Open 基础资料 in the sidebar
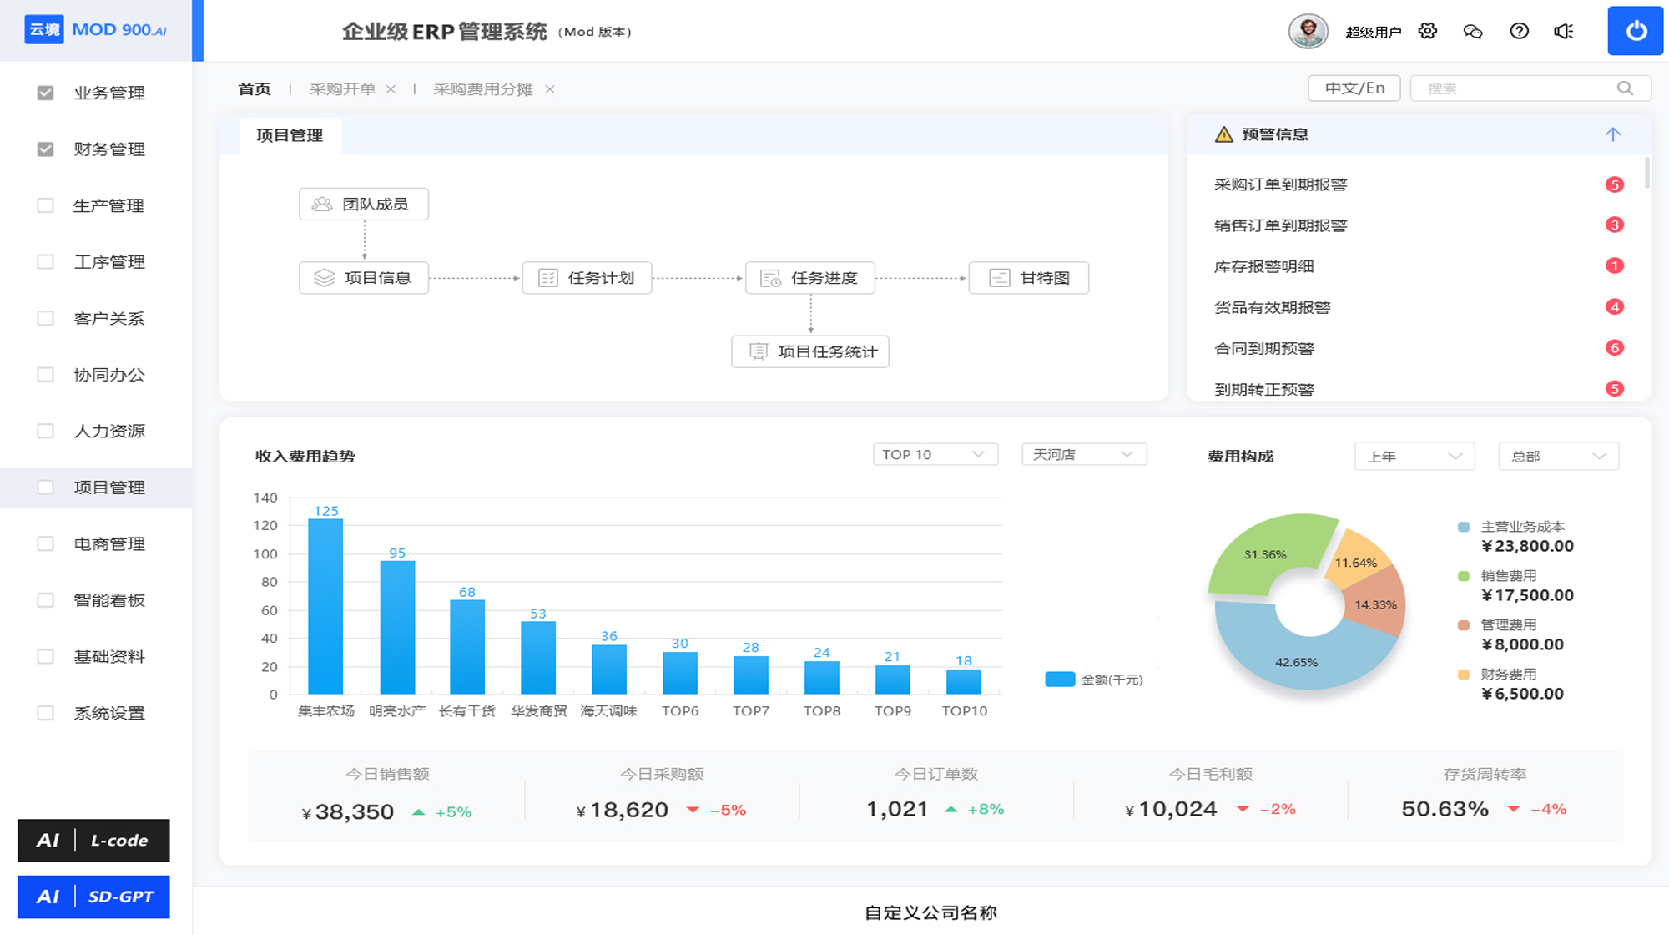The image size is (1669, 935). [x=108, y=656]
